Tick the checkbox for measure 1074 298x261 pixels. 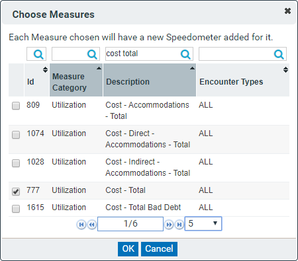tap(16, 134)
